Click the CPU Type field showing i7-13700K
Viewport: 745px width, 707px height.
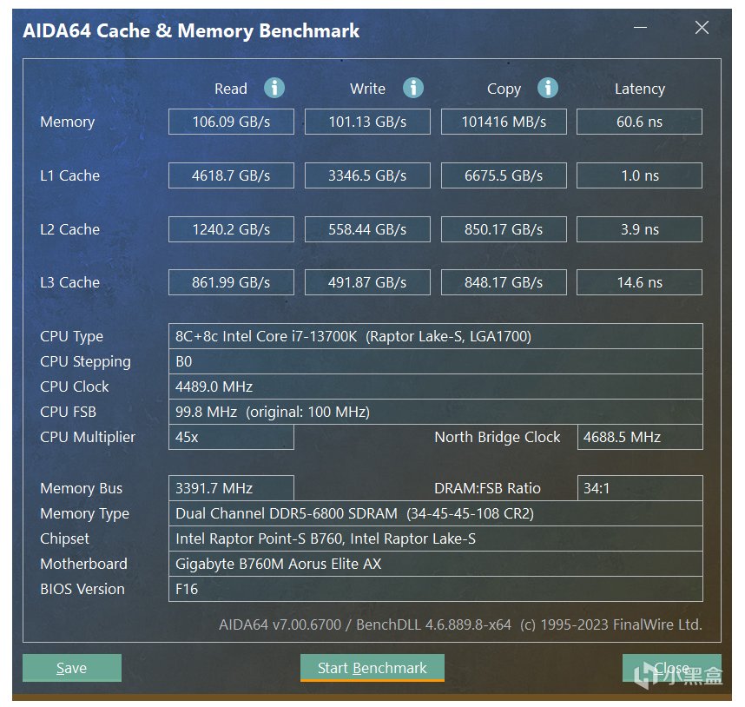coord(436,336)
